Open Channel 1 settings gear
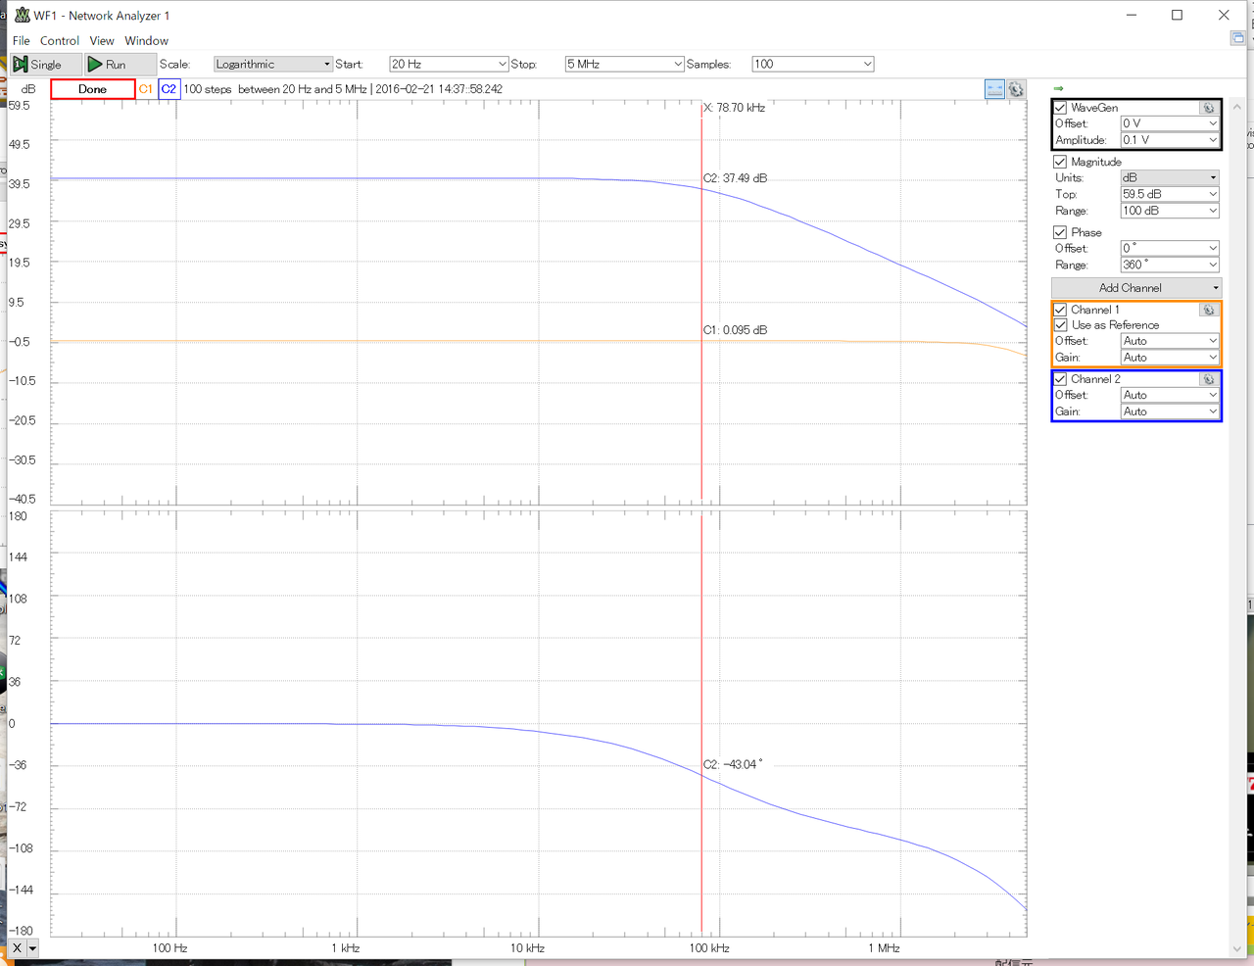The image size is (1254, 966). pos(1208,310)
